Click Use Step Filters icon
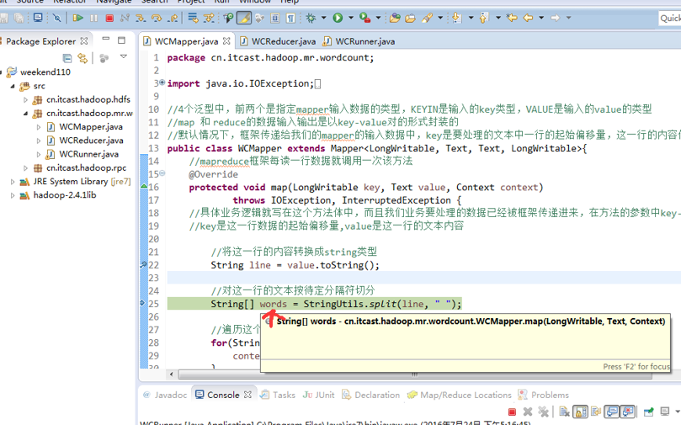 click(209, 18)
